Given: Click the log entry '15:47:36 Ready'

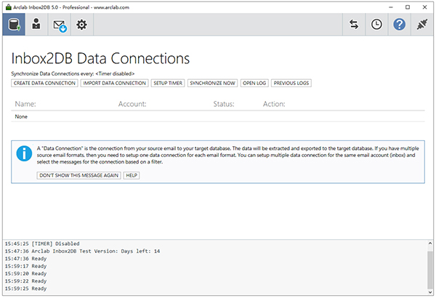Looking at the screenshot, I should tap(25, 259).
